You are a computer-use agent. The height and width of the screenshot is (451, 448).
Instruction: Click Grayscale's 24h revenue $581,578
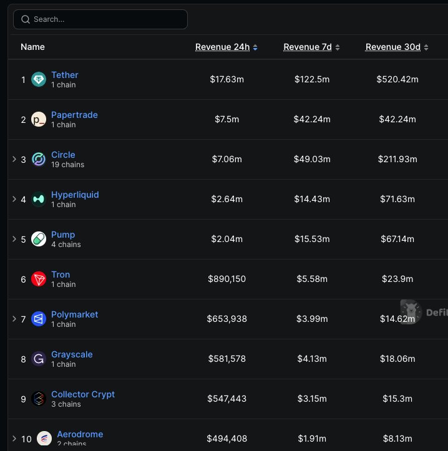(x=226, y=359)
